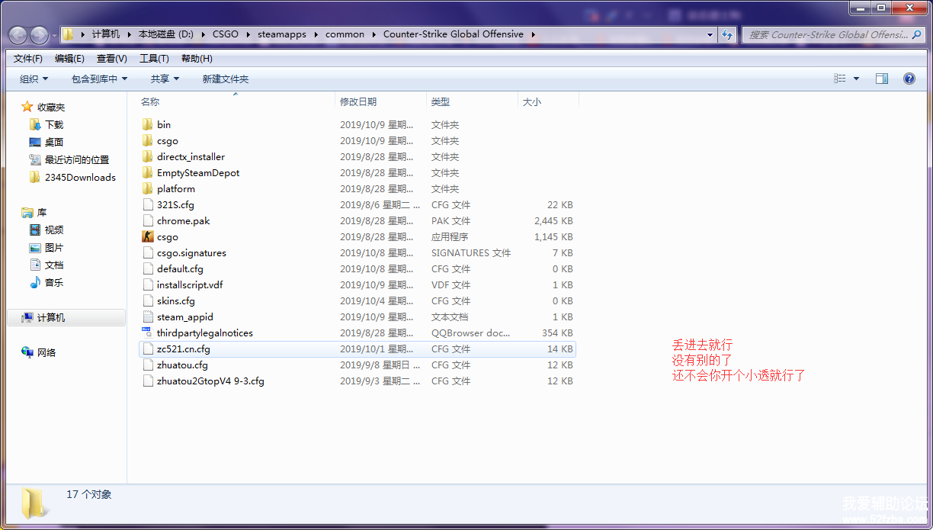Click the chrome.pak file icon
Viewport: 933px width, 530px height.
click(x=148, y=220)
